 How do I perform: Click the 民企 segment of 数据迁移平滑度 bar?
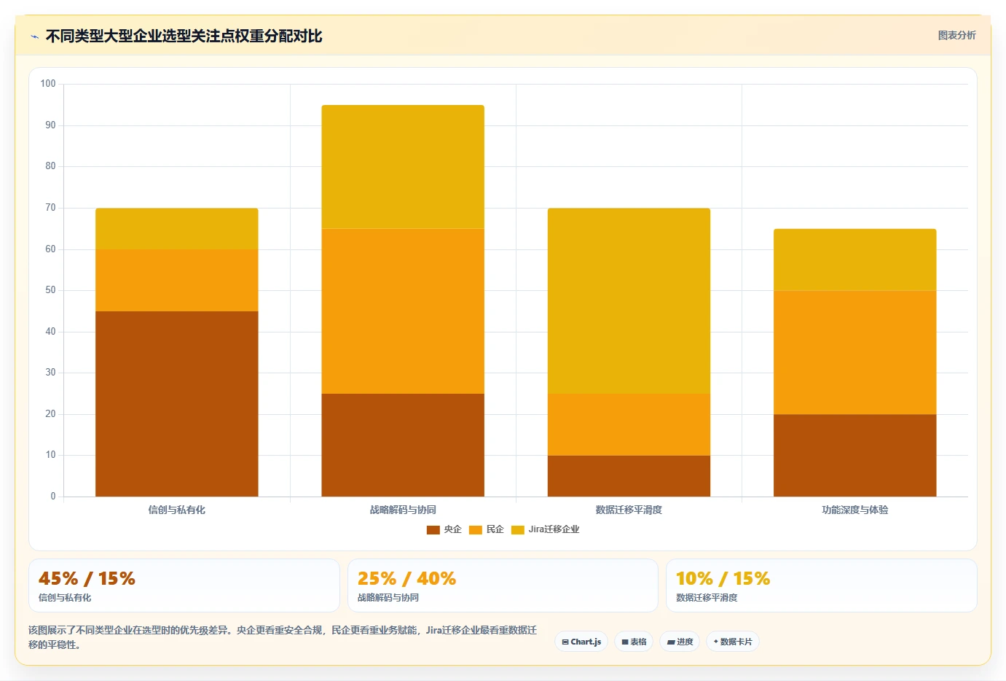click(629, 424)
